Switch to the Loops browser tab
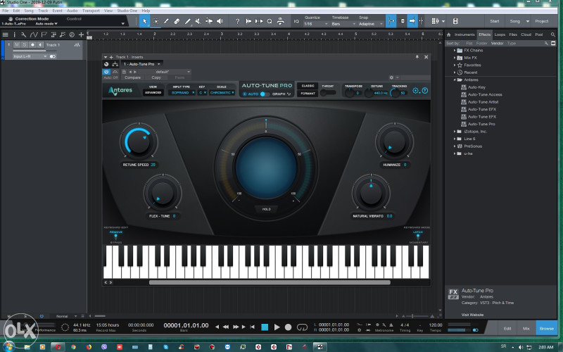 [x=500, y=34]
